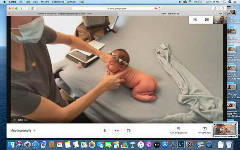Image resolution: width=240 pixels, height=150 pixels.
Task: Open the Bookmarks menu
Action: coord(58,2)
